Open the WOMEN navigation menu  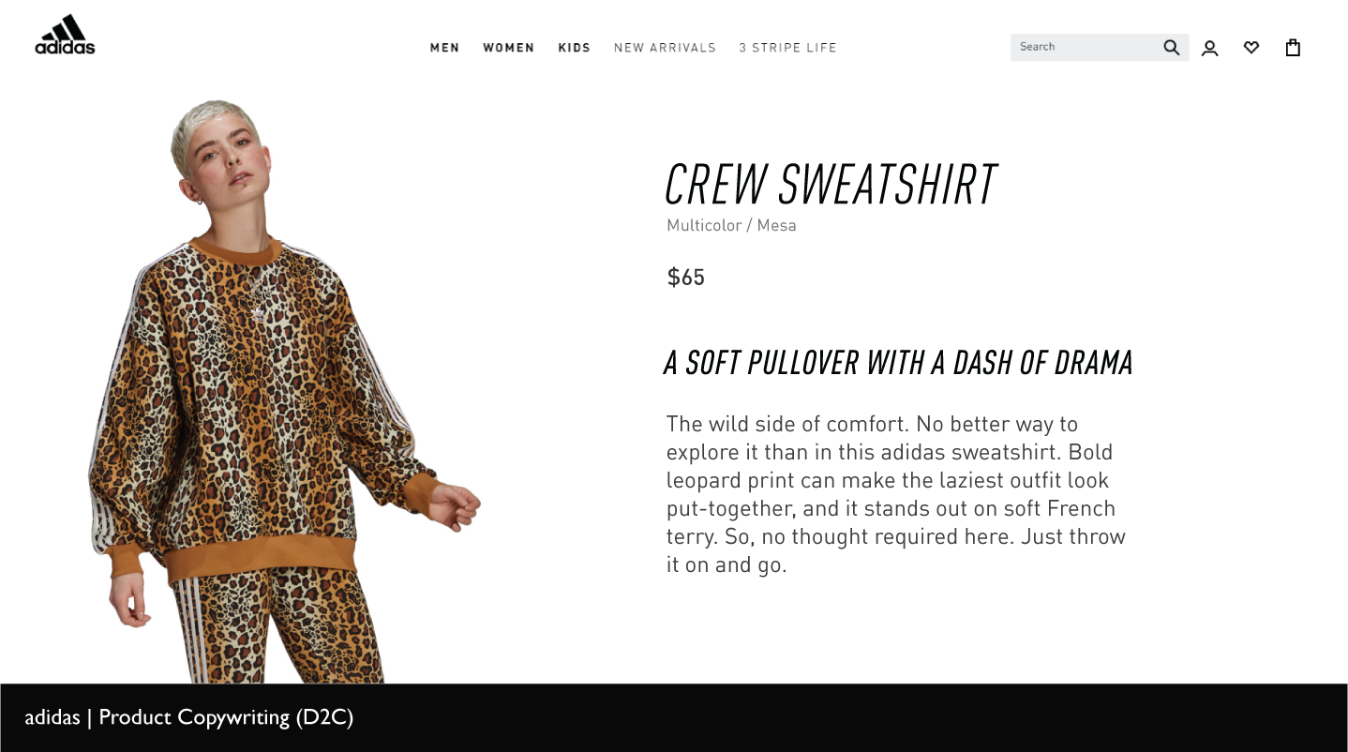point(508,48)
